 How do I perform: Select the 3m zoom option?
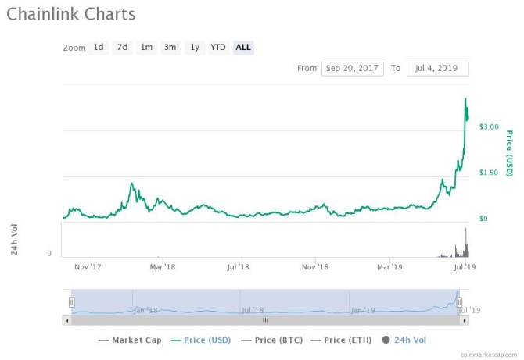(170, 48)
